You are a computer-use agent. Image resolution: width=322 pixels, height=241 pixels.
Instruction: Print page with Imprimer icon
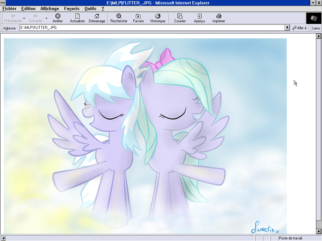coord(219,16)
